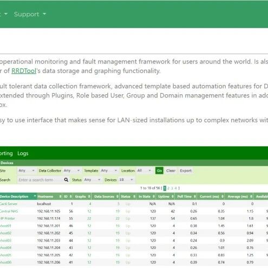The image size is (268, 268).
Task: Open the host01 device link
Action: coord(5,226)
